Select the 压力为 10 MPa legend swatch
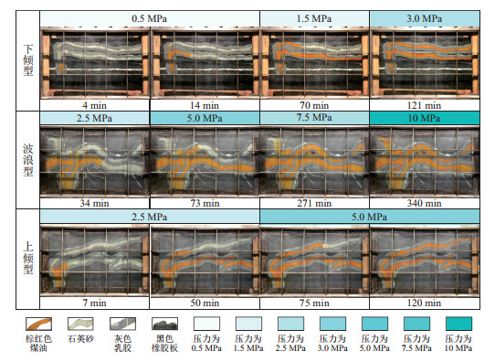Image resolution: width=495 pixels, height=362 pixels. click(458, 324)
